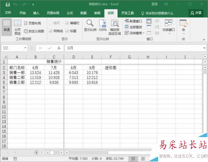This screenshot has width=208, height=162.
Task: Click New Window (新建窗口)
Action: (133, 21)
